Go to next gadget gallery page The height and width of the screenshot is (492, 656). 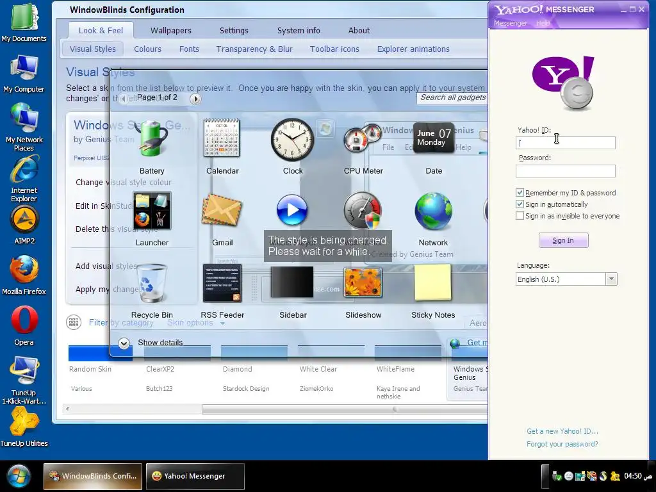coord(195,99)
